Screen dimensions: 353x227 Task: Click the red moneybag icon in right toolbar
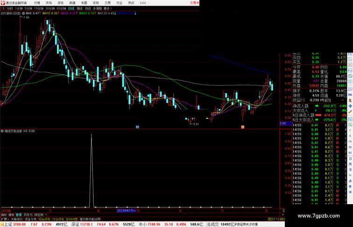pos(350,100)
